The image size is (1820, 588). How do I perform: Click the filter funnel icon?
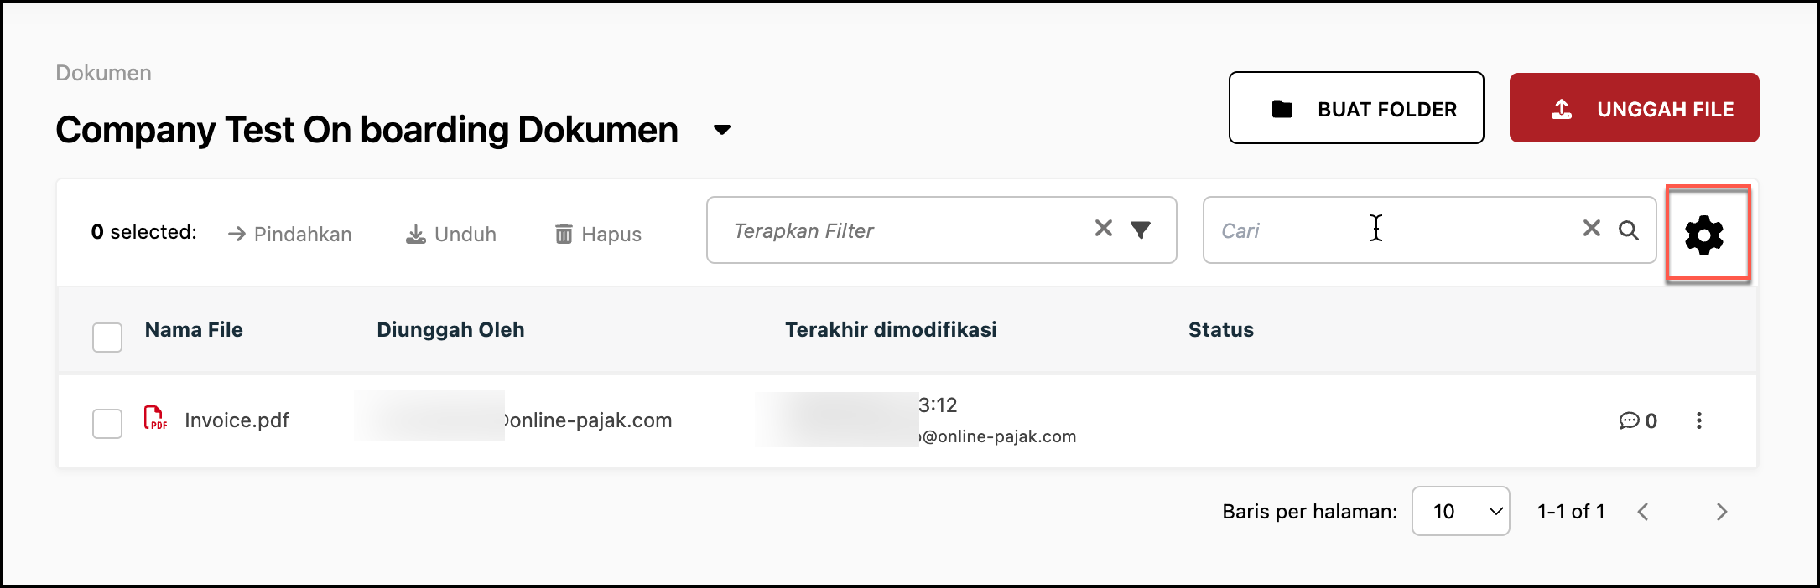coord(1141,230)
